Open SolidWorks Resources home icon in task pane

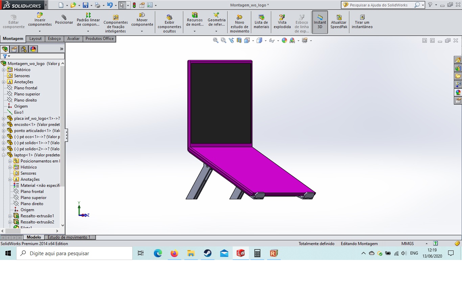[458, 60]
